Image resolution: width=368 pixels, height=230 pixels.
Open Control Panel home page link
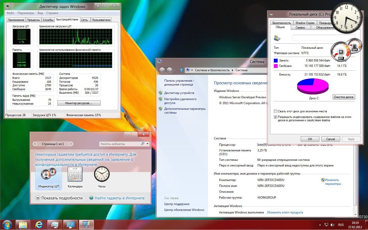[x=179, y=82]
